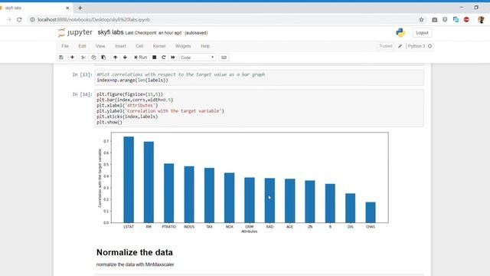Open the cell type Code dropdown
The width and height of the screenshot is (490, 276).
198,58
